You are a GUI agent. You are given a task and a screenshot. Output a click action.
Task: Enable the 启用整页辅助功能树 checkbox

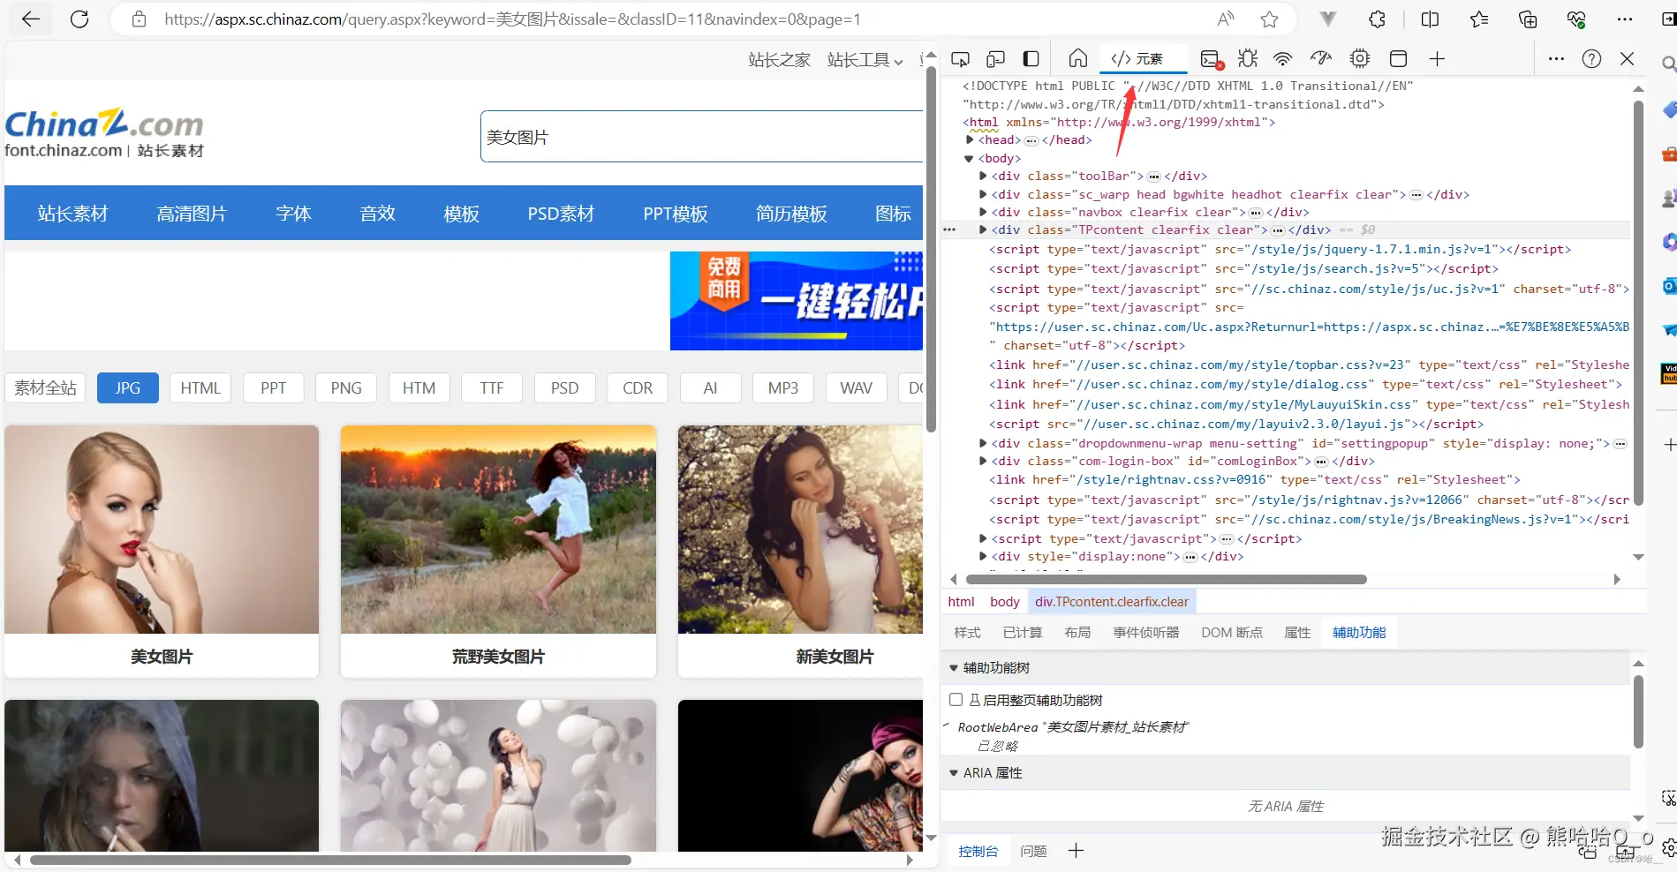pos(956,699)
